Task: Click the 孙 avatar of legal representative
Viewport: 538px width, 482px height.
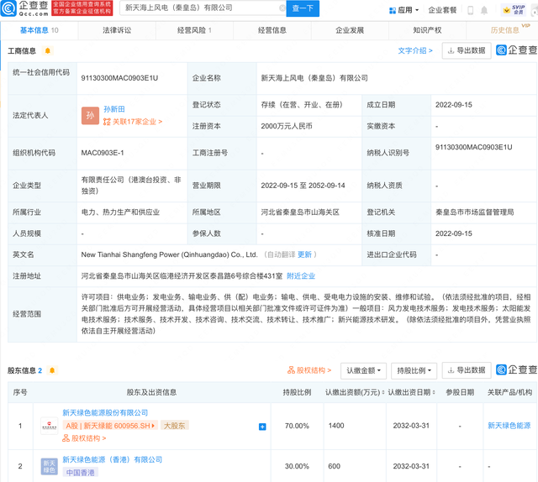Action: click(x=91, y=116)
